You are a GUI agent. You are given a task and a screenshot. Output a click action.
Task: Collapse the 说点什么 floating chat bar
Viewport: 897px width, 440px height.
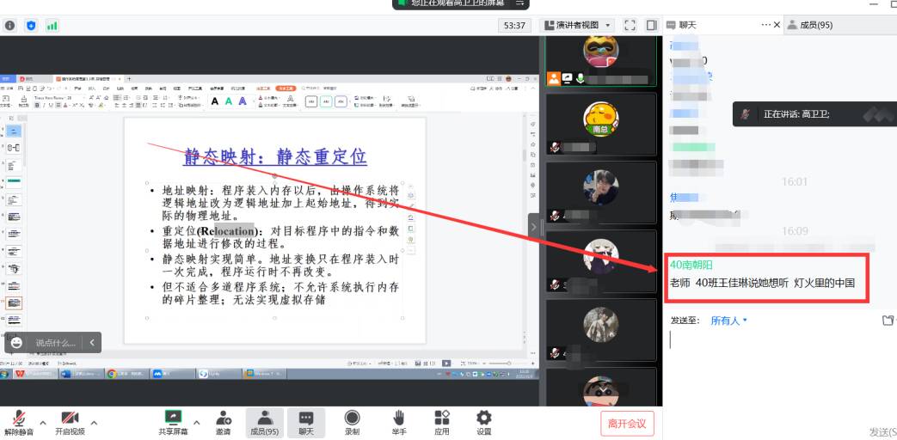(91, 343)
